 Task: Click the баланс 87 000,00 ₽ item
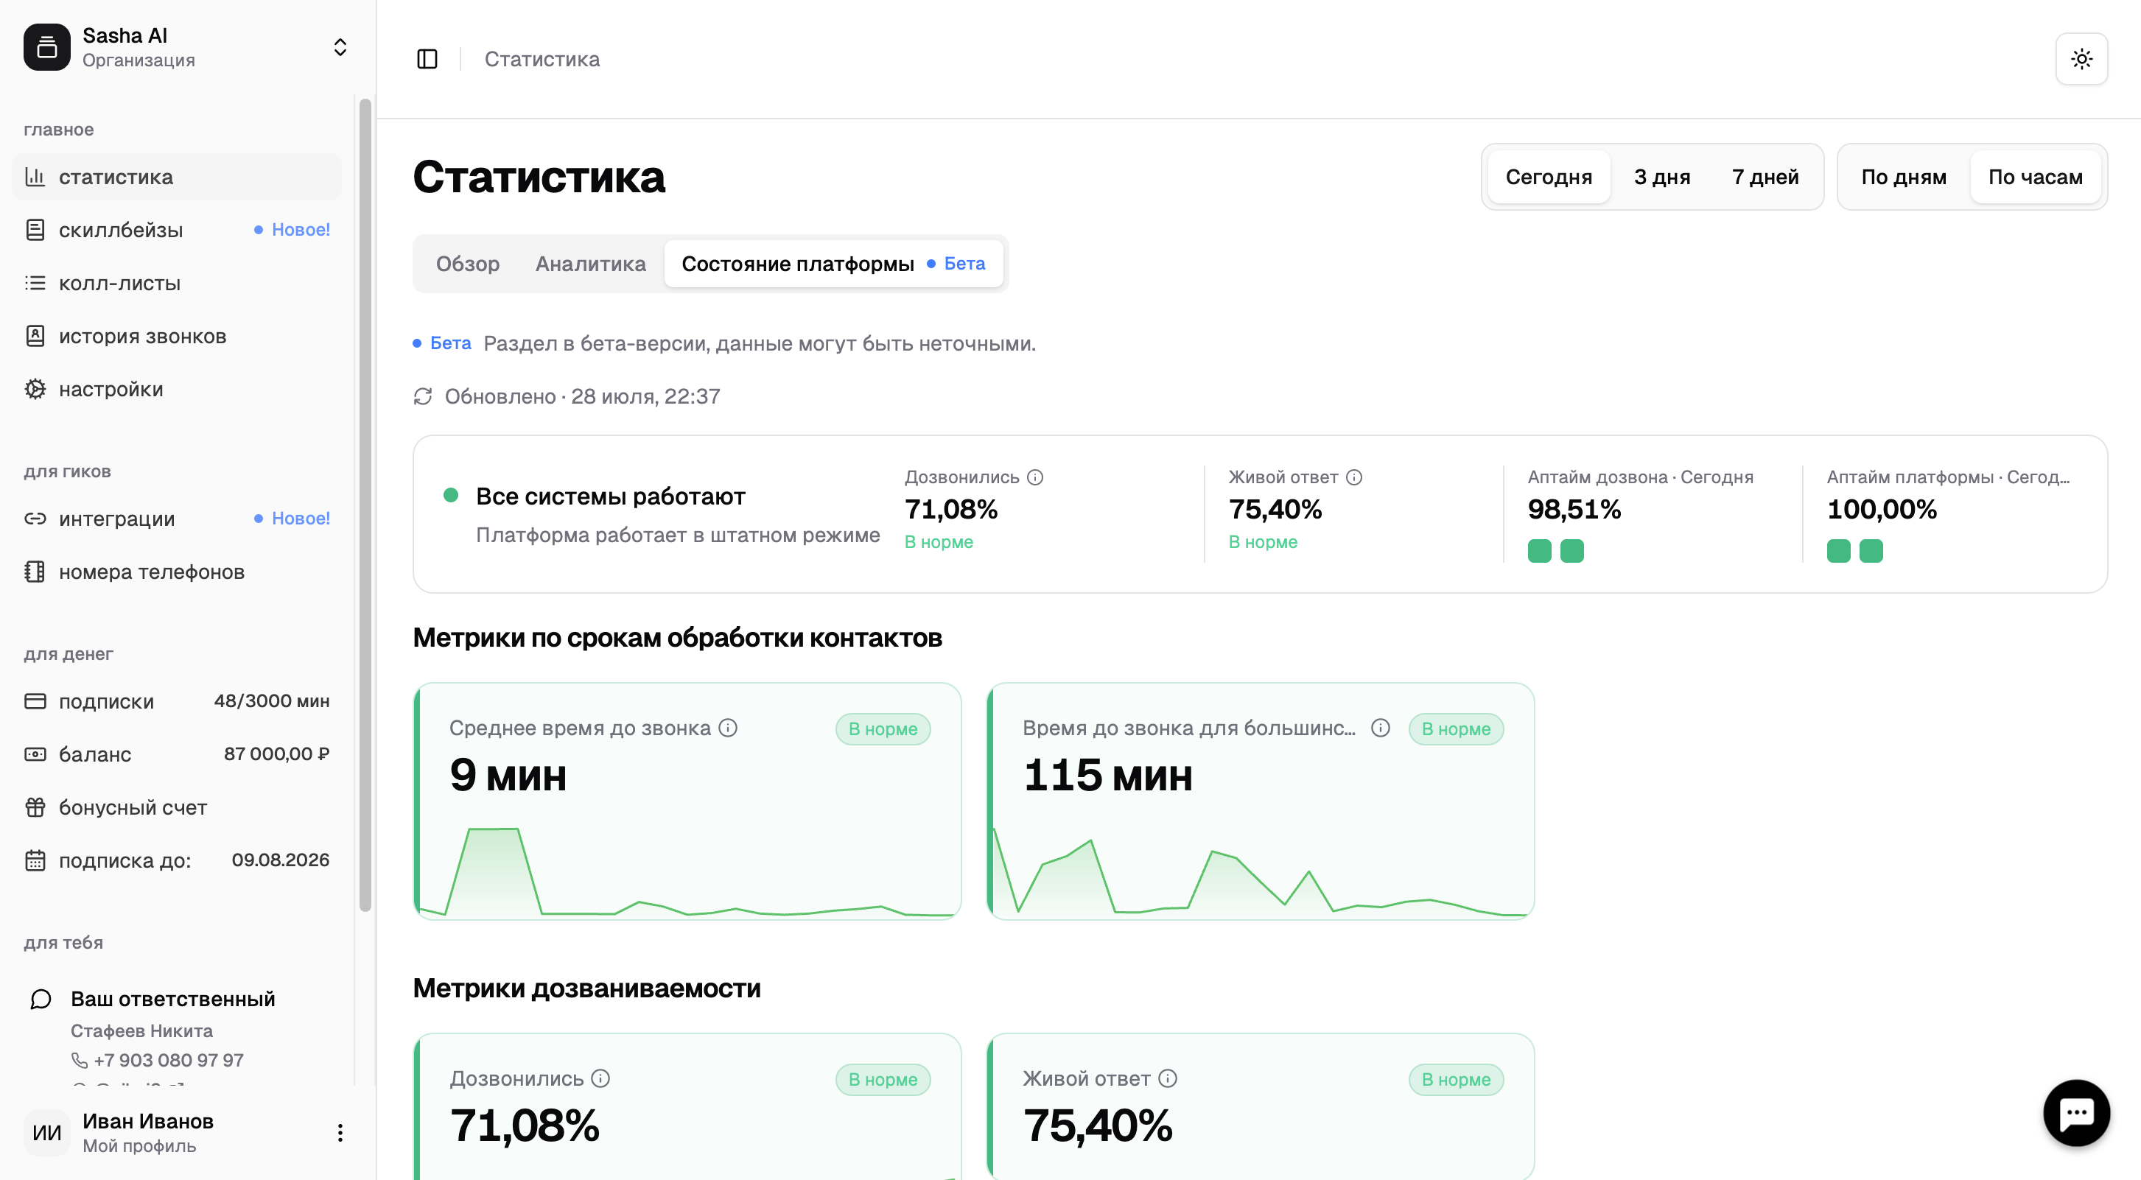(177, 754)
